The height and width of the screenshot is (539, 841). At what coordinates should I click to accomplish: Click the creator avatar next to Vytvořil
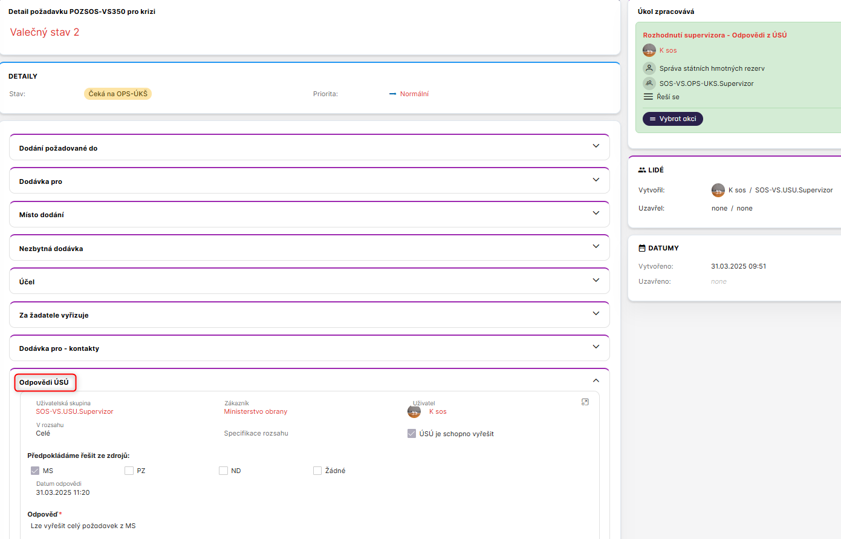click(718, 190)
